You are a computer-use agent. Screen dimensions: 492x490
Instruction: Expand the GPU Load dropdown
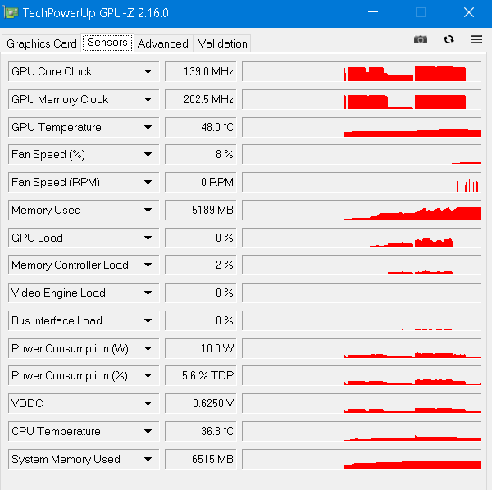coord(148,238)
